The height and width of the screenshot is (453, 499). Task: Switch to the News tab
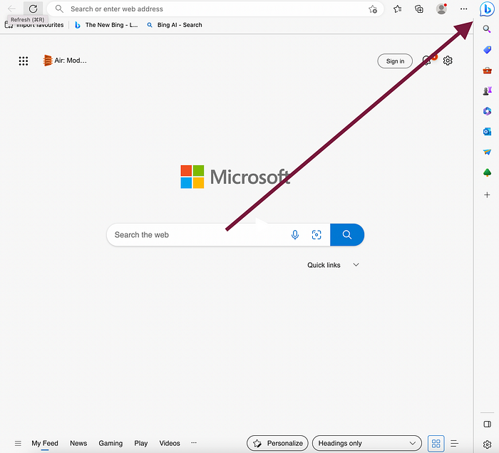point(78,443)
